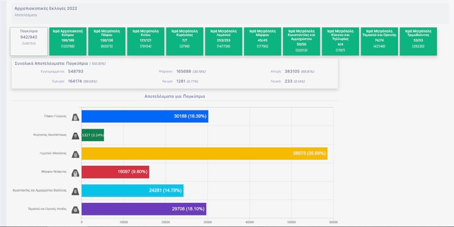
Task: Select the Ιερά Μητρόπολη Κυρηνείας 7/7 tab
Action: [185, 41]
